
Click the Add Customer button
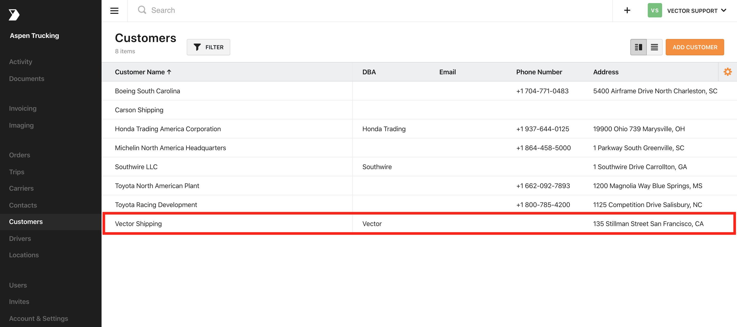pos(695,47)
